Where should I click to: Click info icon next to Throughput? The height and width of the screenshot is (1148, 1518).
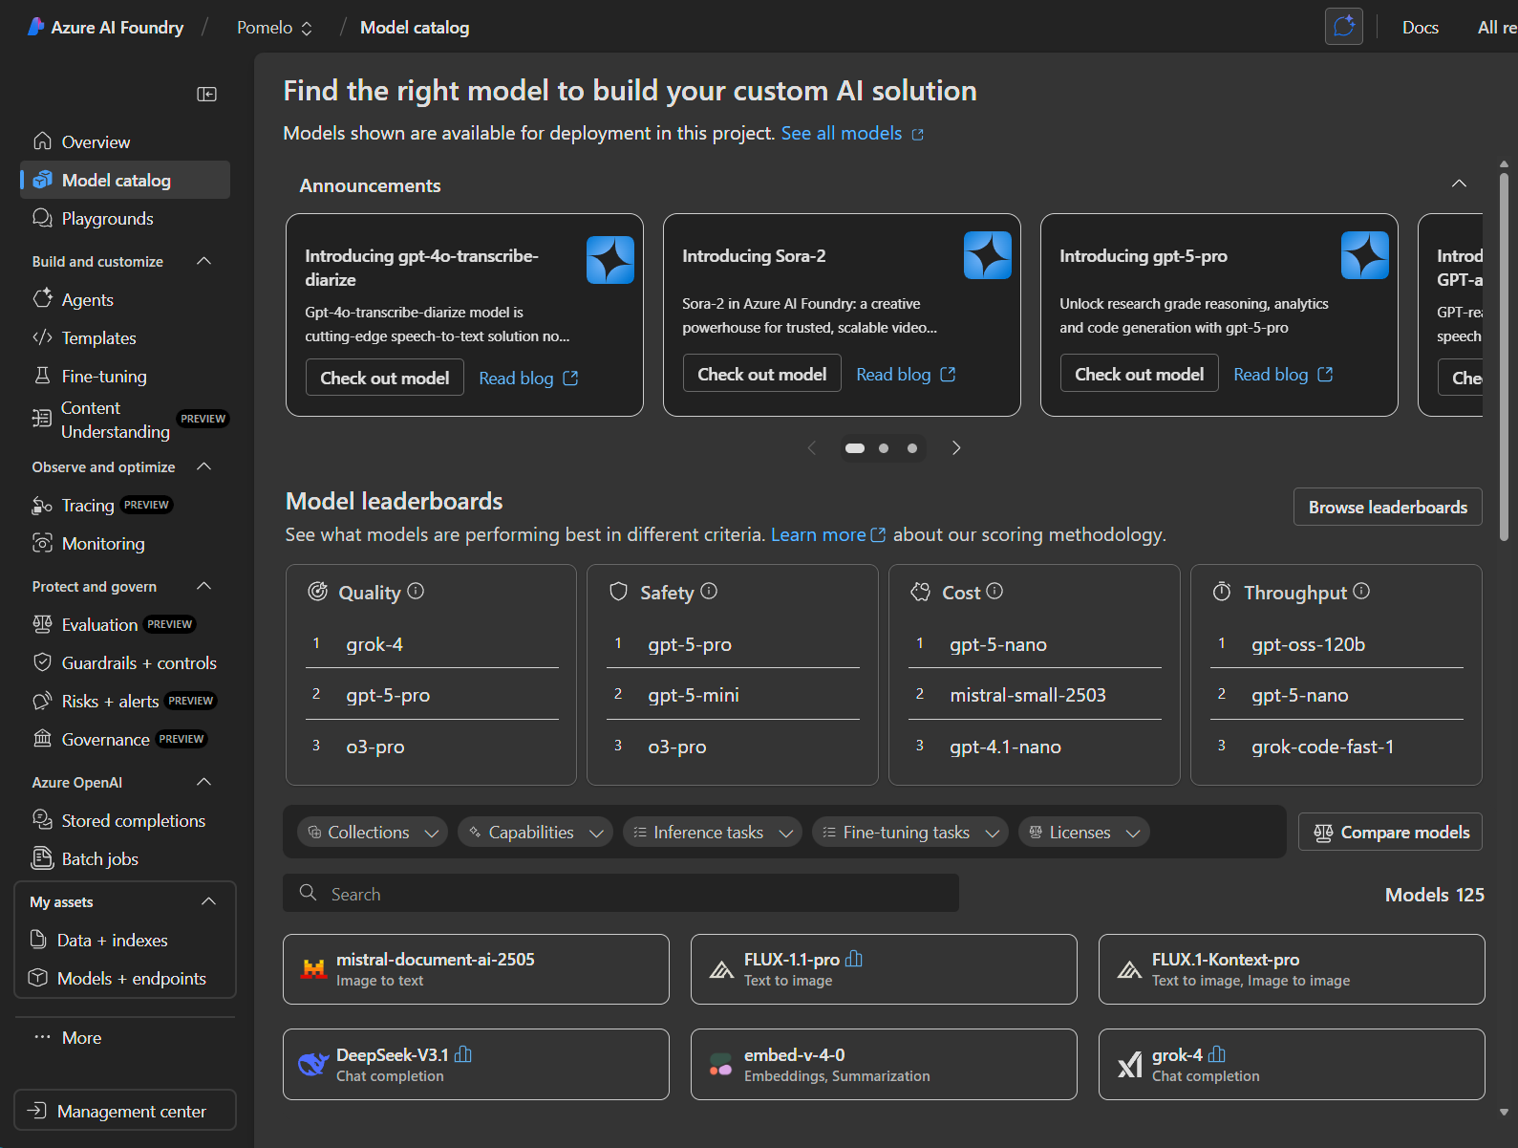tap(1361, 592)
